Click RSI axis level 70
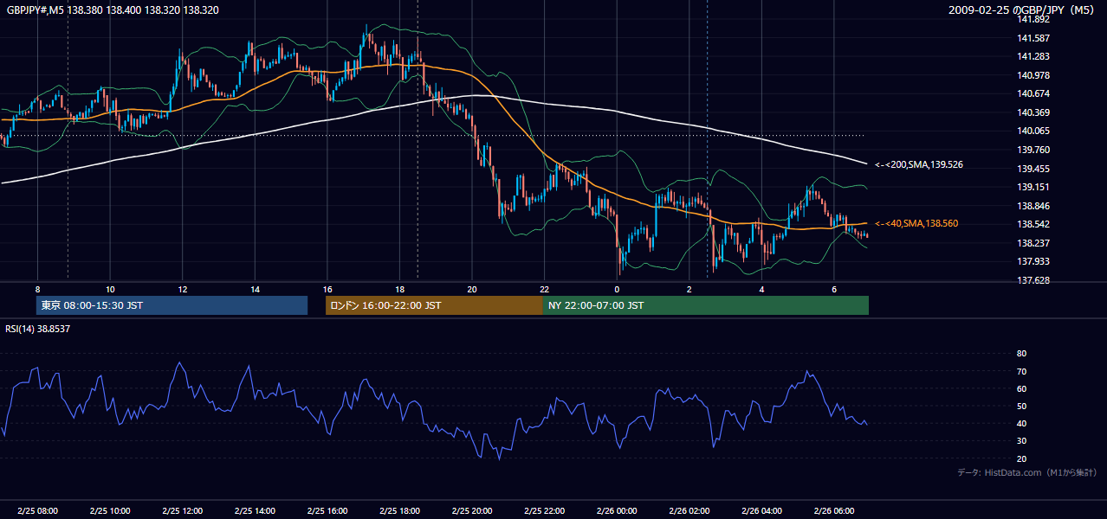Image resolution: width=1107 pixels, height=519 pixels. [x=1021, y=371]
